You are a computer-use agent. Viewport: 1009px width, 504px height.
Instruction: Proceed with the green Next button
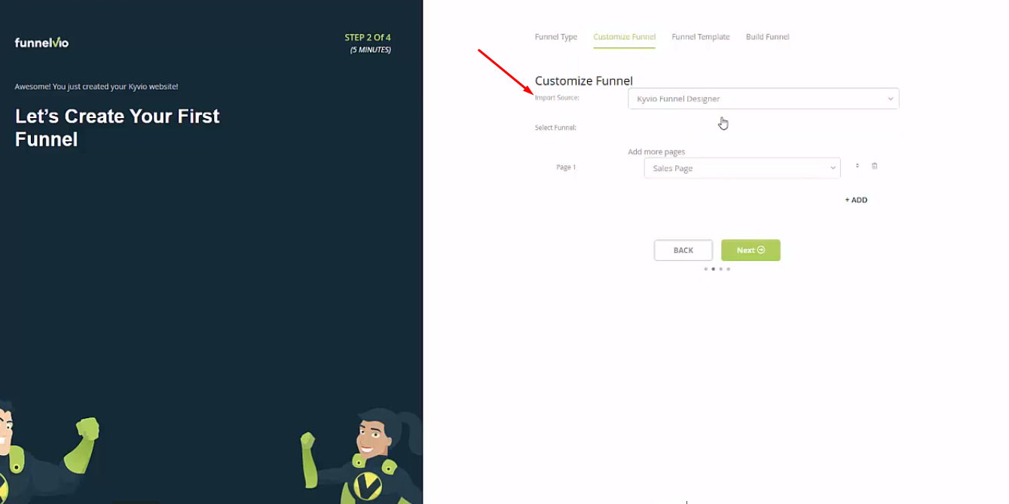(751, 250)
